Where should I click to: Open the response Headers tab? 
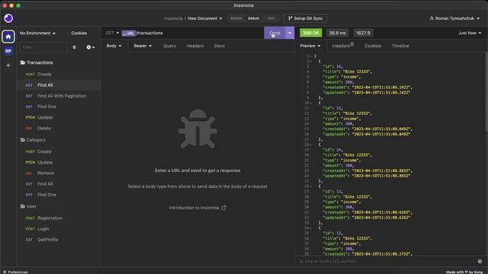(342, 46)
